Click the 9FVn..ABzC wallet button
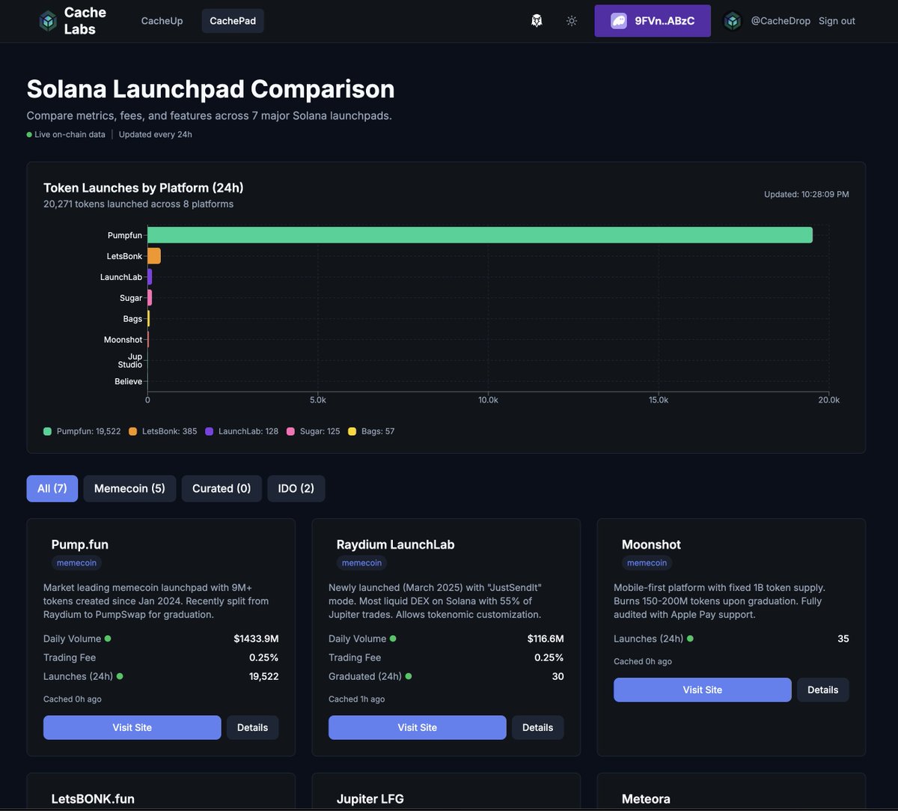898x811 pixels. (653, 21)
